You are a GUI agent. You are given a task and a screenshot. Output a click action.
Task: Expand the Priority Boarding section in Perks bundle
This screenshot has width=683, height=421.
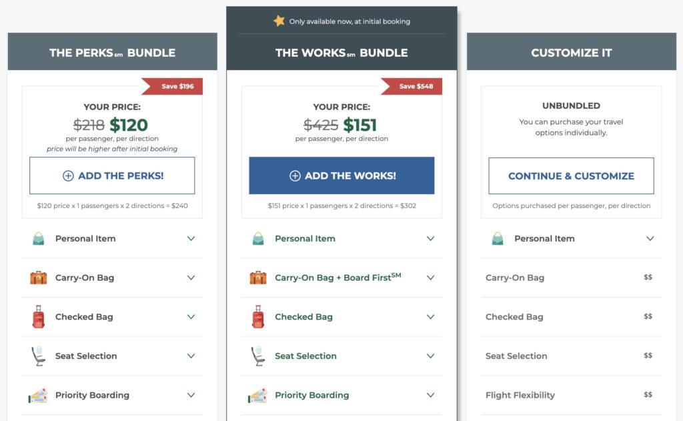pyautogui.click(x=191, y=395)
